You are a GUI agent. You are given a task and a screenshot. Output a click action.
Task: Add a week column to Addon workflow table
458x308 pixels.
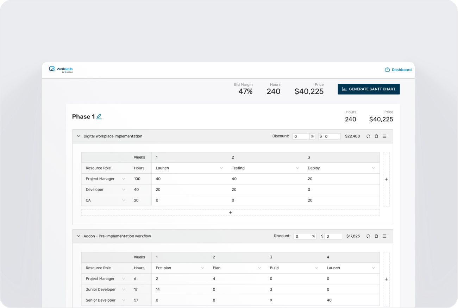386,279
